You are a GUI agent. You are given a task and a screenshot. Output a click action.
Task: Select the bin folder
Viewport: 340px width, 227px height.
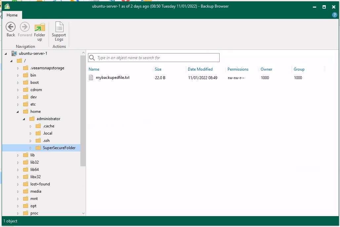click(33, 75)
